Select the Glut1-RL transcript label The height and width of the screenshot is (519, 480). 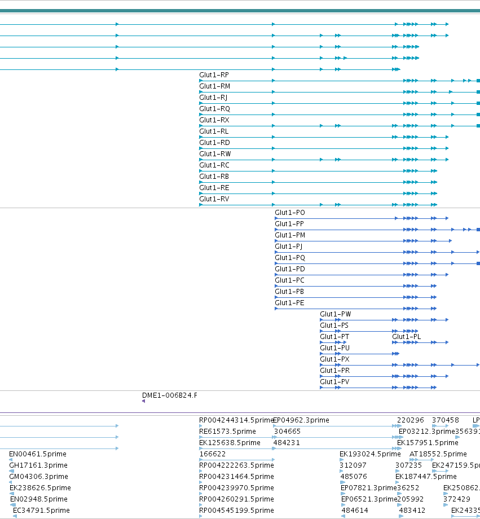214,131
